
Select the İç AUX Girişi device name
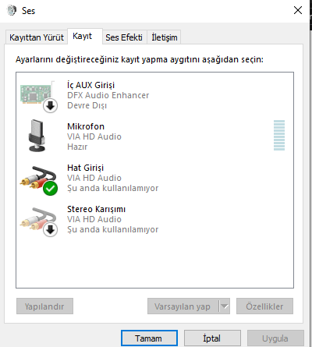coord(90,85)
